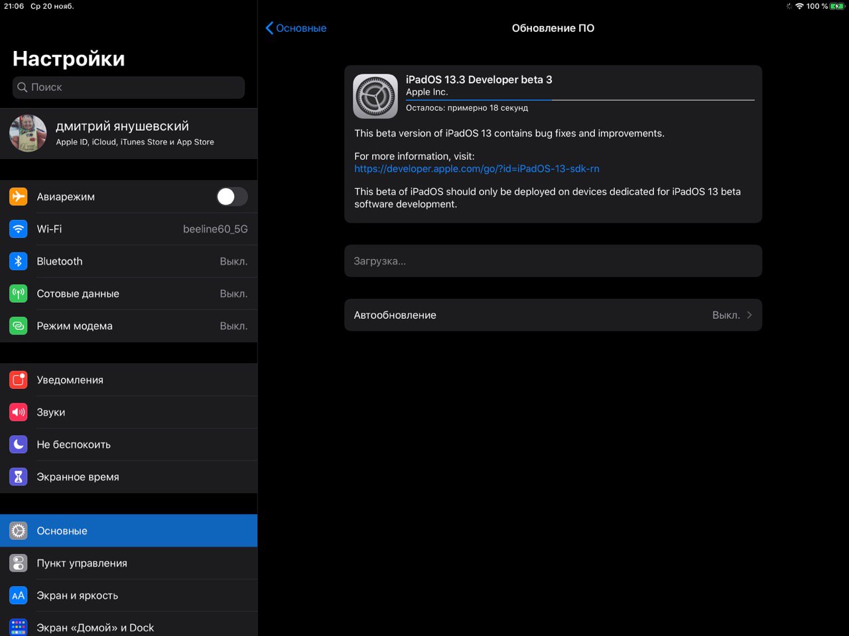The width and height of the screenshot is (849, 636).
Task: Tap Apple ID, iCloud, iTunes Store subtitle
Action: [135, 142]
